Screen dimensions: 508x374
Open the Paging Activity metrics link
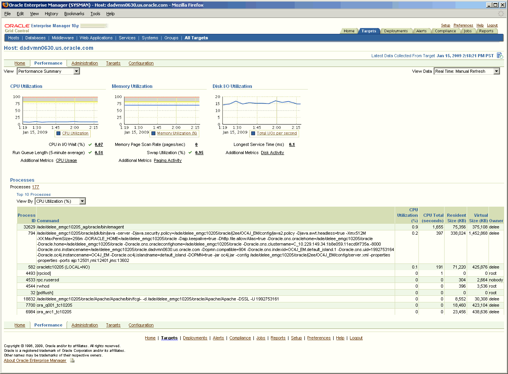pos(167,160)
